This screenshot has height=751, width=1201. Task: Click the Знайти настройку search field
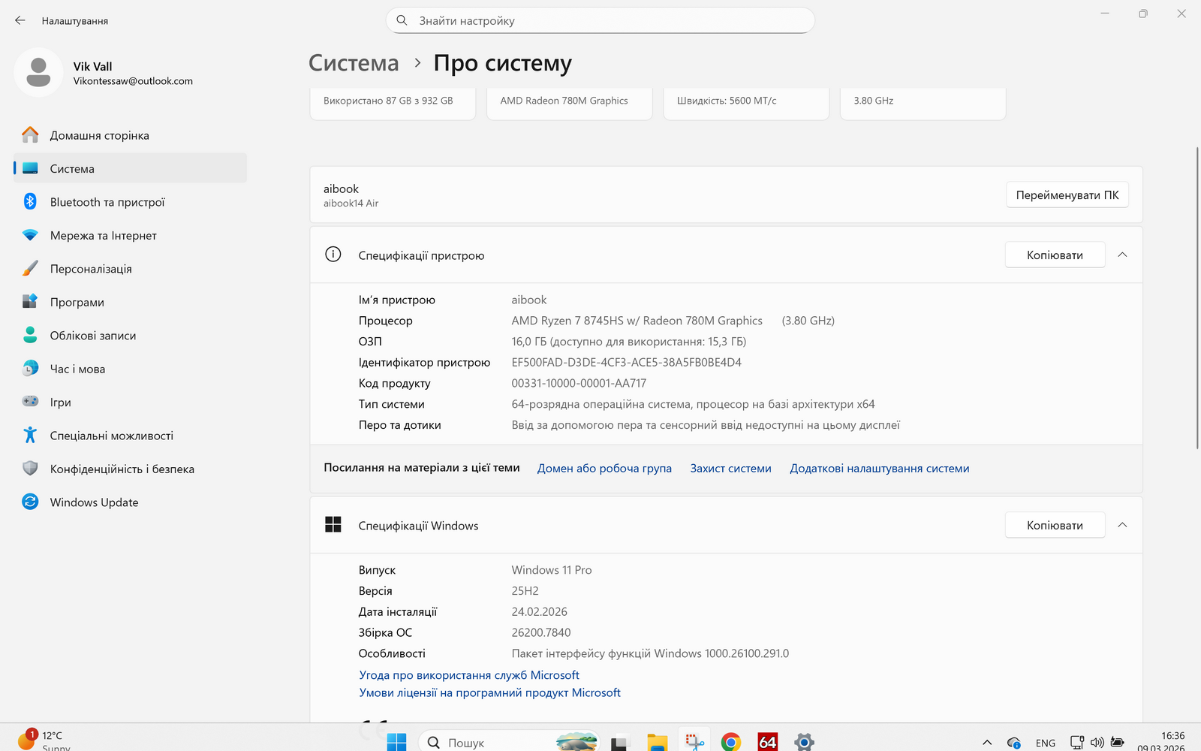pyautogui.click(x=600, y=21)
